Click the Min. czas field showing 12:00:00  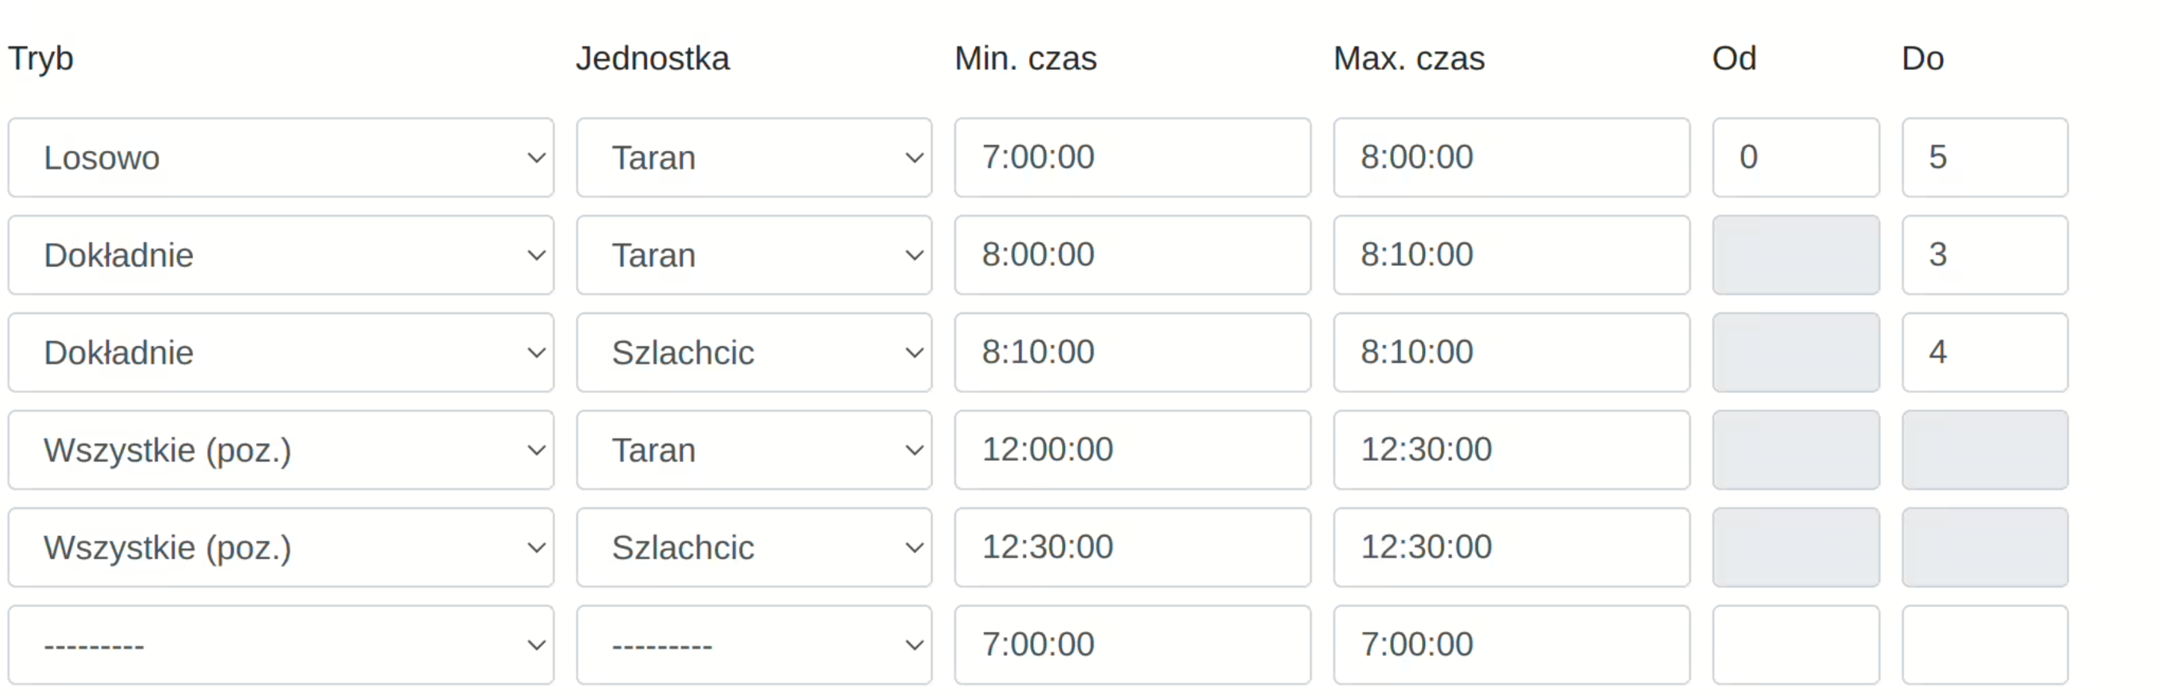pyautogui.click(x=1132, y=450)
